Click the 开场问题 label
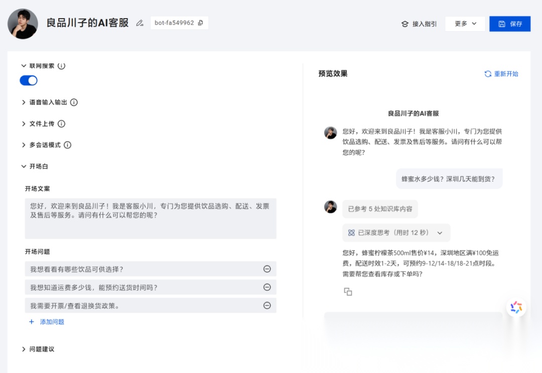 pyautogui.click(x=37, y=251)
